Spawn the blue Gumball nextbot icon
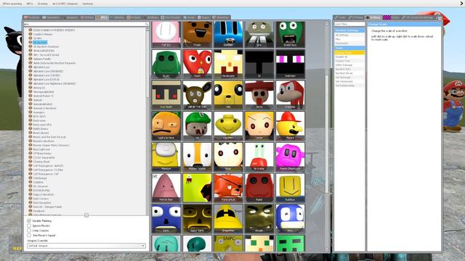The width and height of the screenshot is (465, 261). pos(228,34)
